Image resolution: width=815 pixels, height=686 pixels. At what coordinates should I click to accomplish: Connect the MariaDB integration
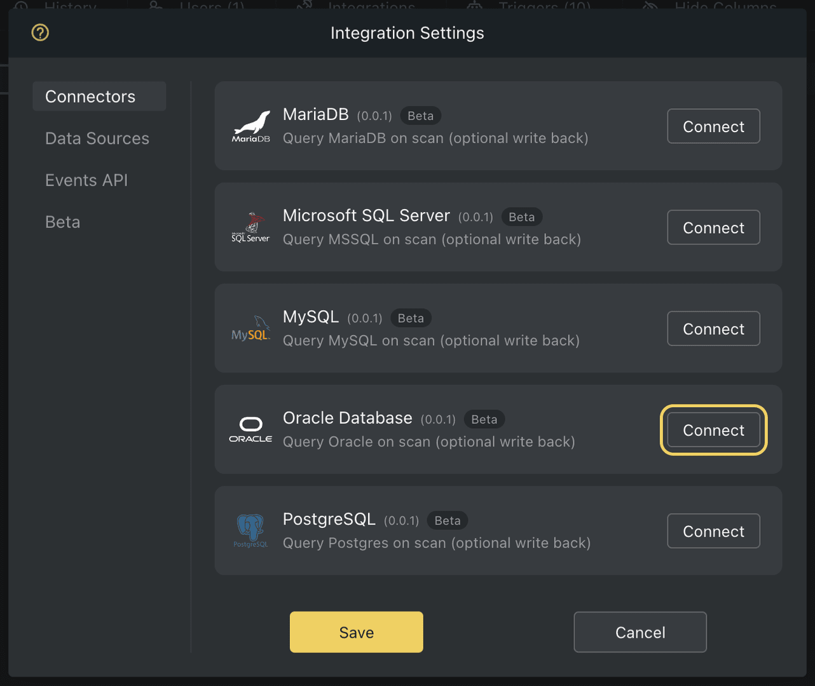(713, 126)
